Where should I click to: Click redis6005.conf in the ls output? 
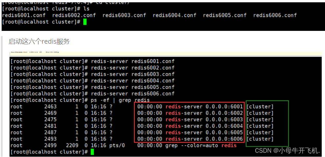[225, 15]
